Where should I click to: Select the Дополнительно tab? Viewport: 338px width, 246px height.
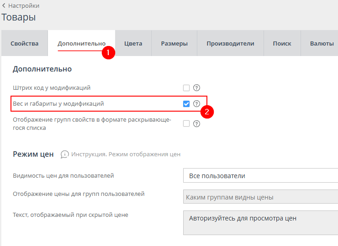[x=81, y=44]
